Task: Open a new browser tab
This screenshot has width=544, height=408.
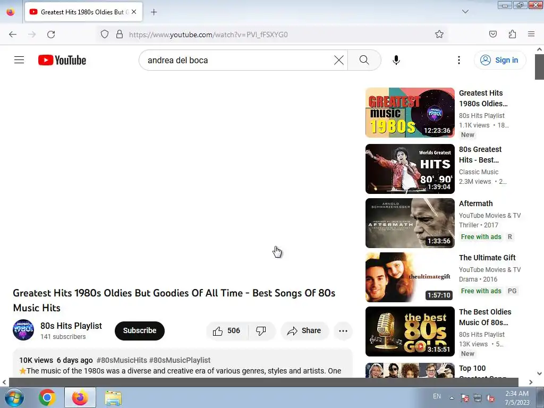Action: [x=154, y=12]
